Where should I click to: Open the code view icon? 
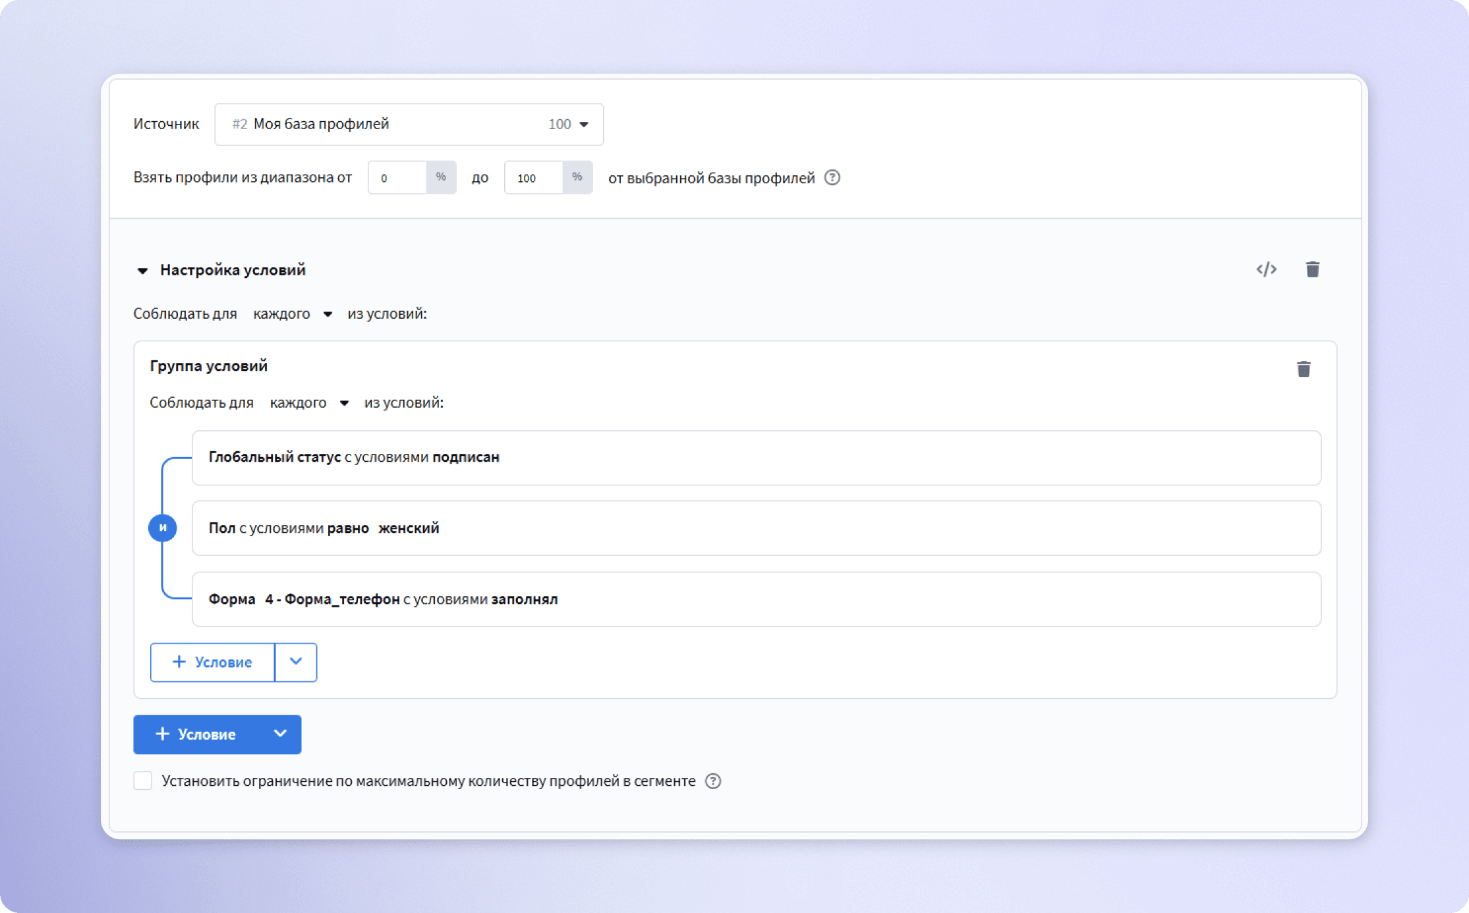click(x=1265, y=269)
